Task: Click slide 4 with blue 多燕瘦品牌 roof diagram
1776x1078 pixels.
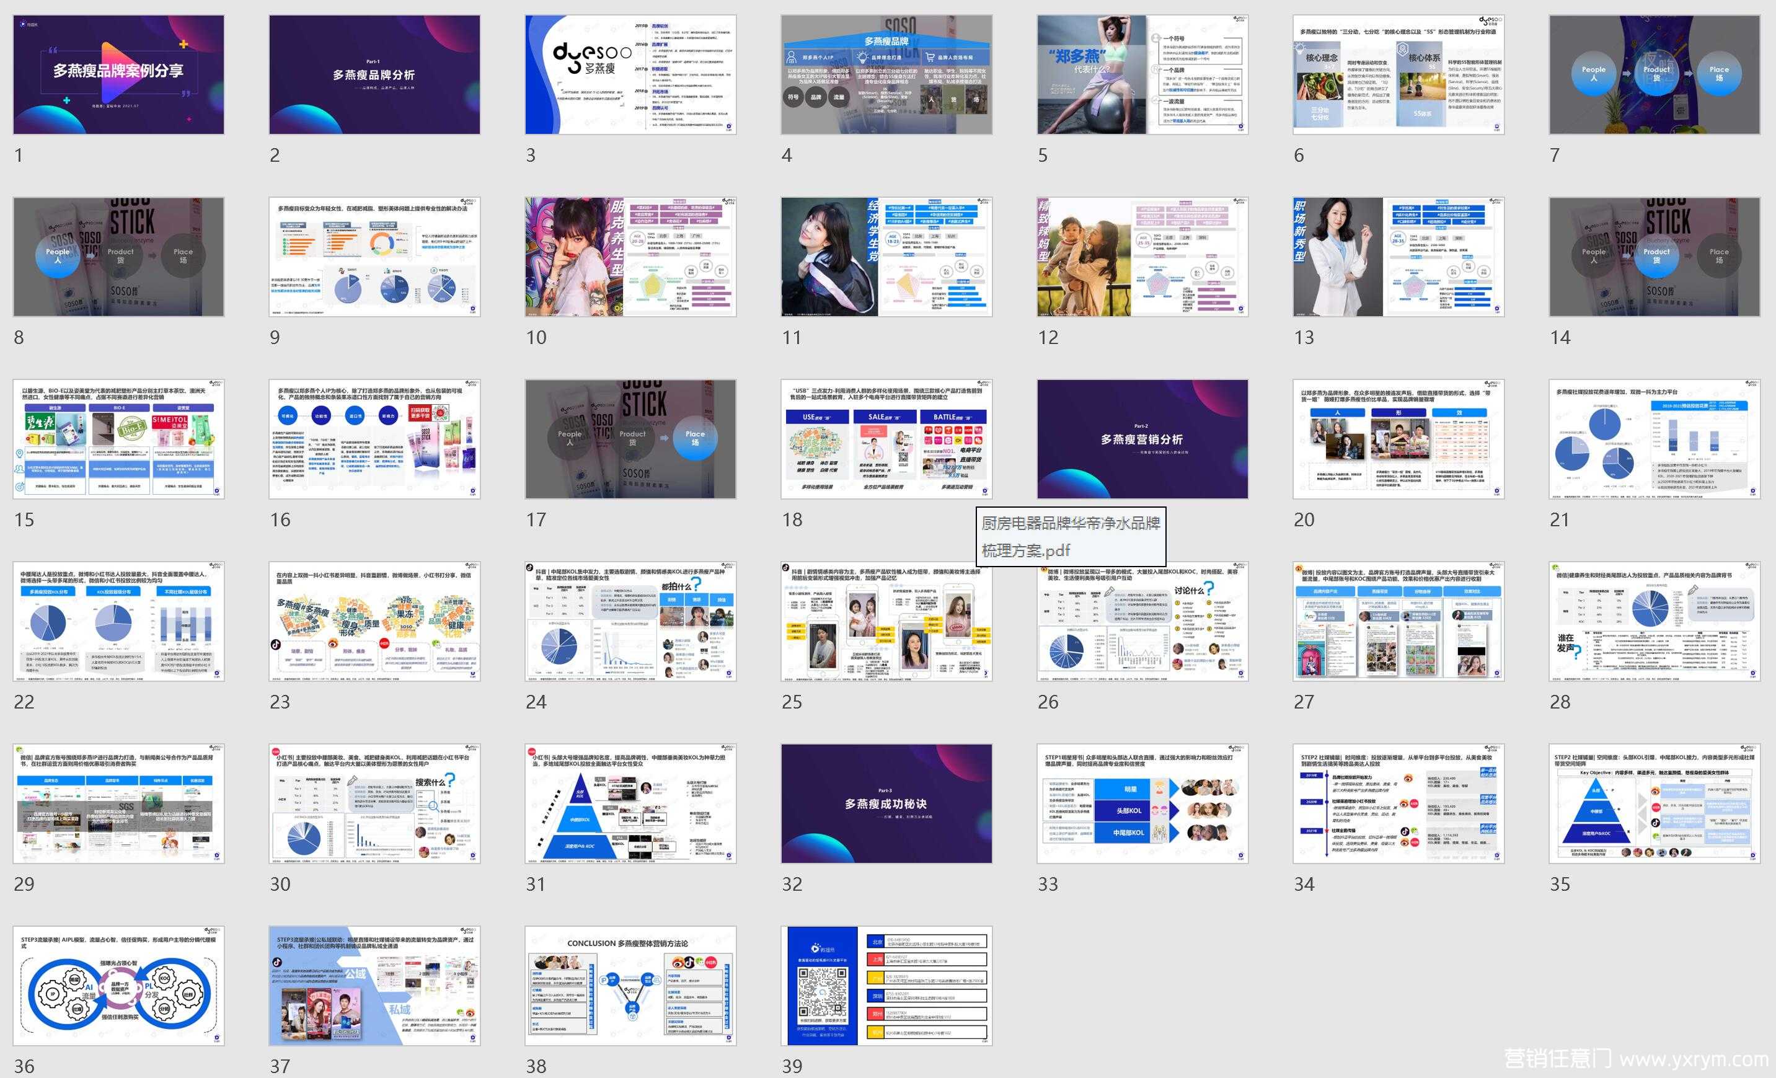Action: coord(886,75)
